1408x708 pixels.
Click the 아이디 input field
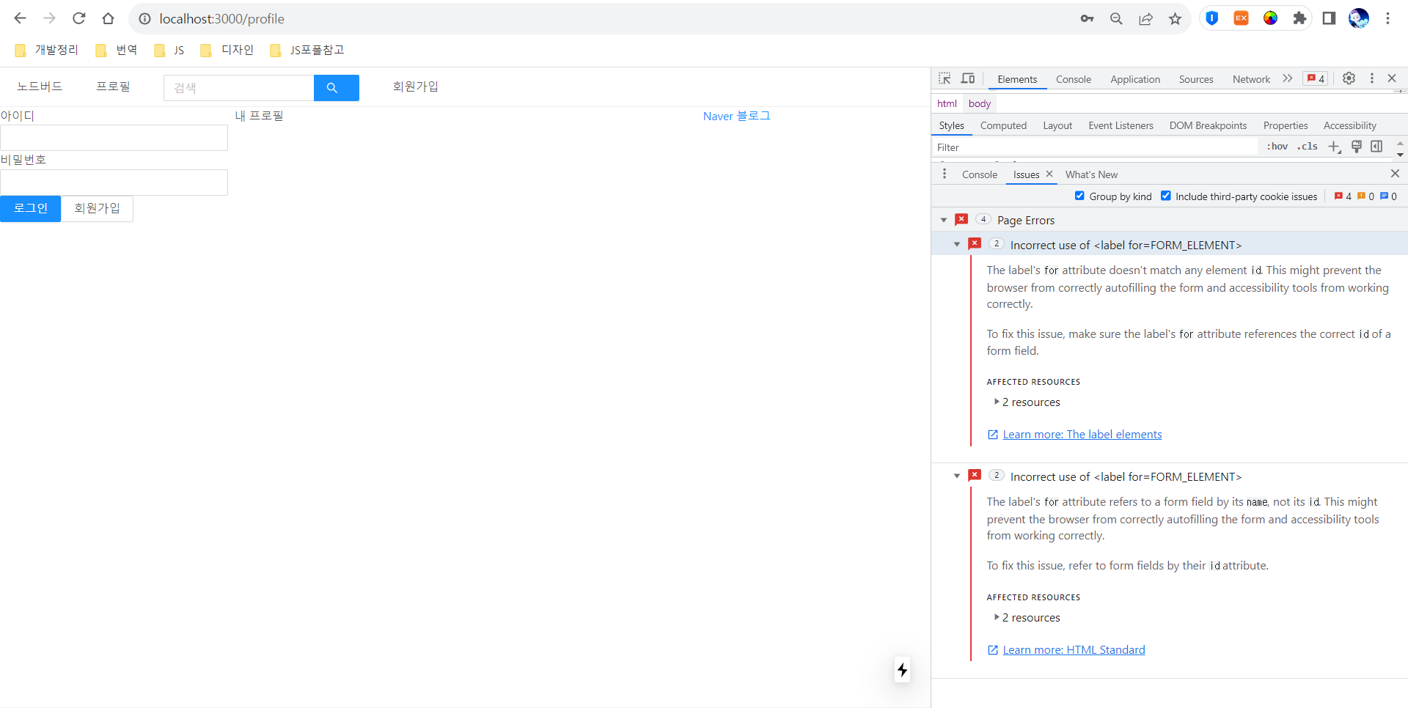tap(114, 138)
